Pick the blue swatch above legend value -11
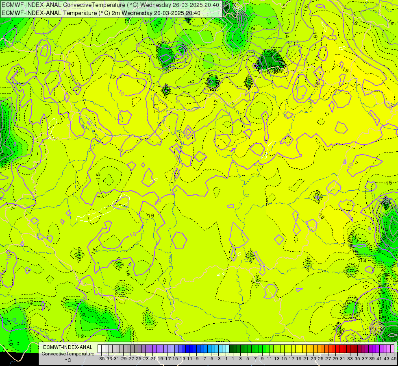 (187, 349)
